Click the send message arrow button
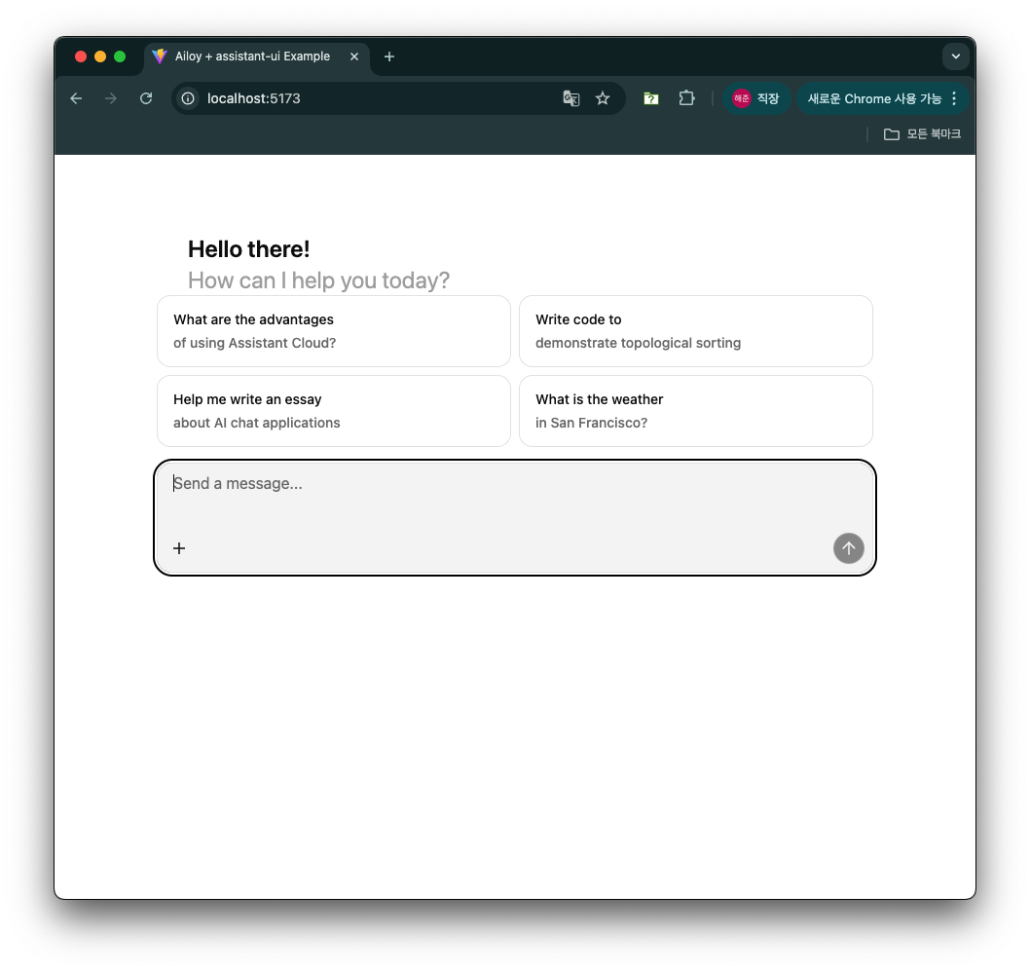The image size is (1030, 971). 848,548
